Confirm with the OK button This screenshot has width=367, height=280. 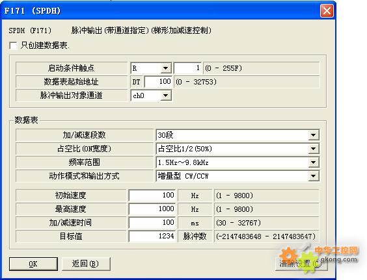click(33, 264)
